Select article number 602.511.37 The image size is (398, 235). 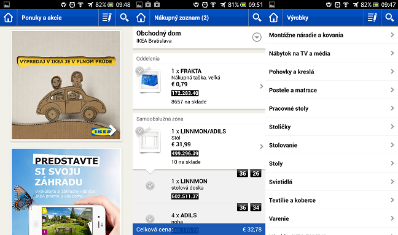click(185, 196)
